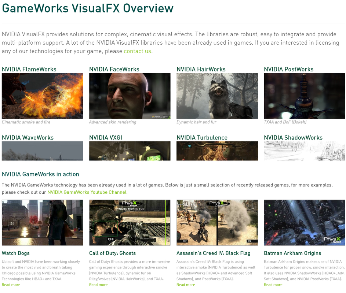Click 'Read more' under Watch Dogs
346x293 pixels.
tap(11, 285)
